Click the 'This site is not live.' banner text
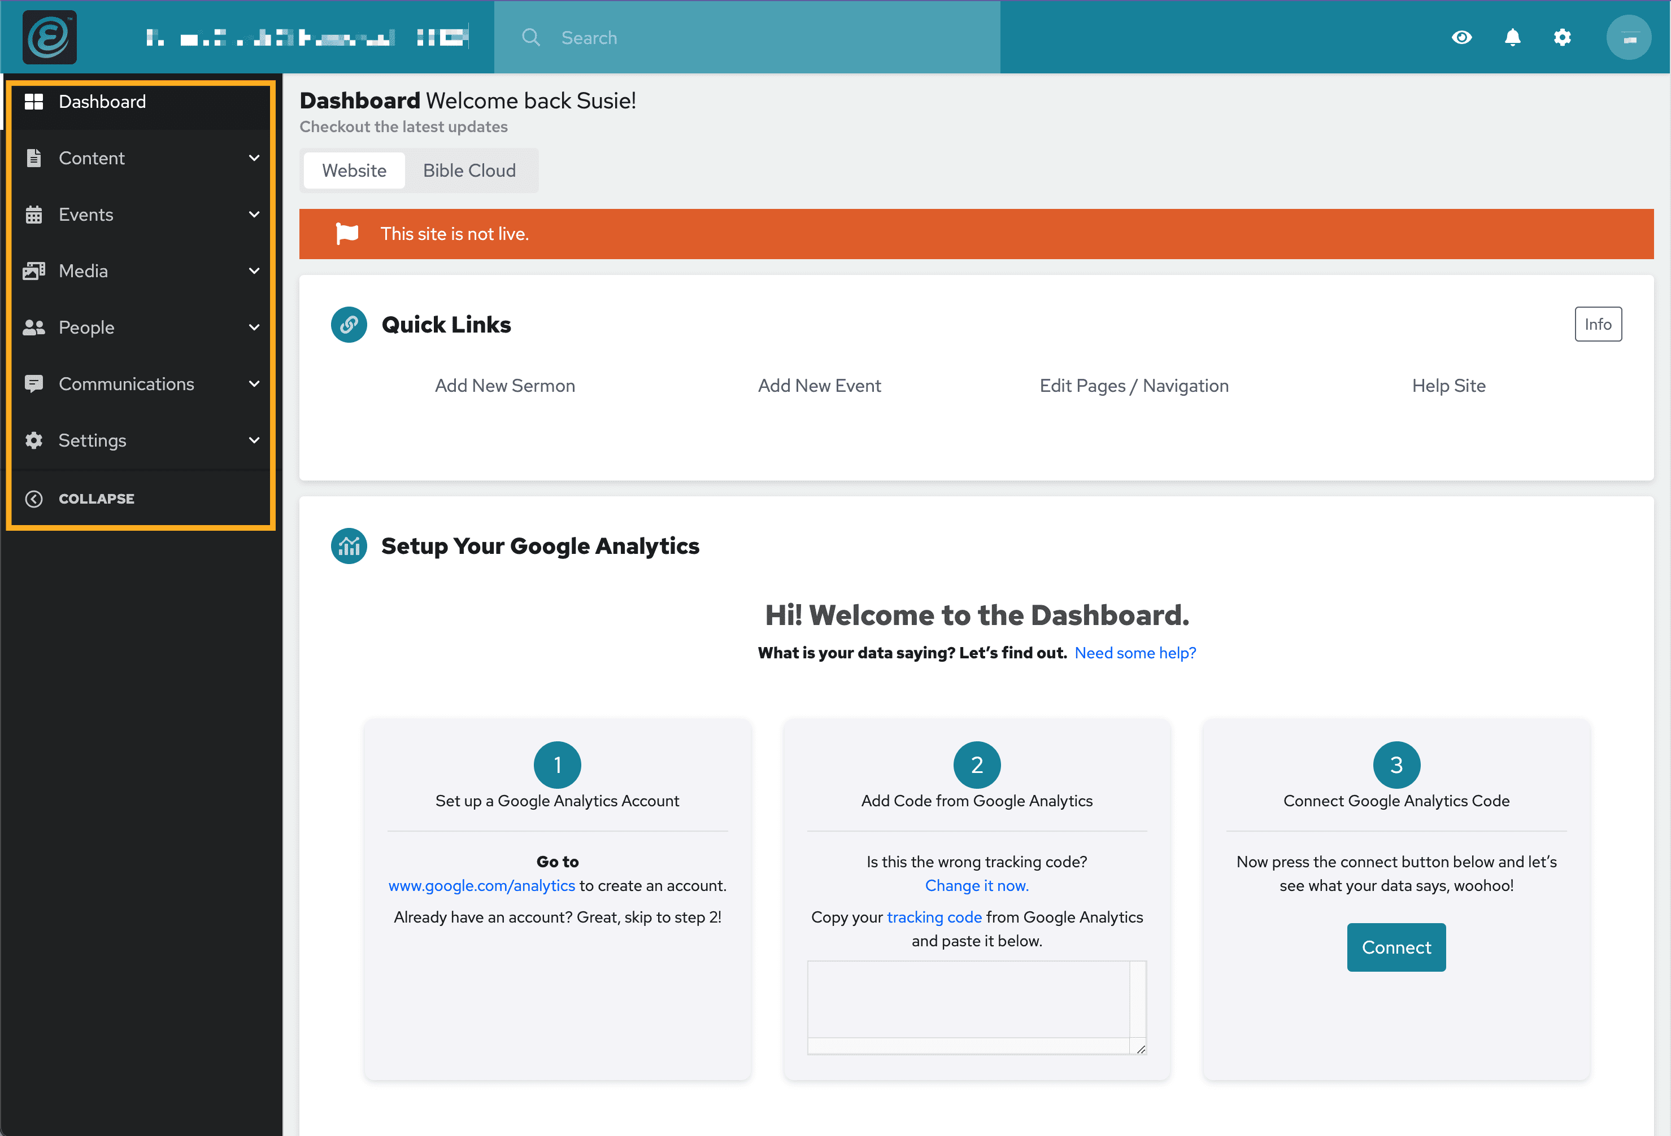1671x1136 pixels. [x=454, y=234]
